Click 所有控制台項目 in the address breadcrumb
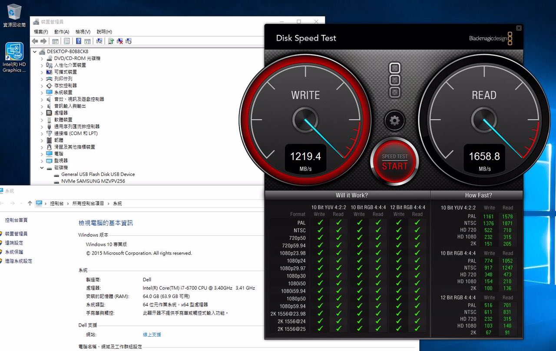Image resolution: width=556 pixels, height=351 pixels. click(89, 203)
